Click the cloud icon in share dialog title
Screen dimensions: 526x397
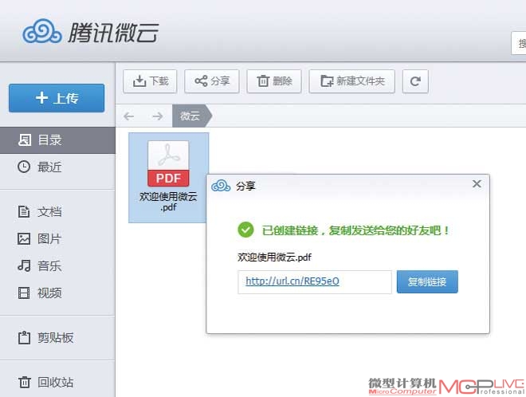click(x=221, y=186)
